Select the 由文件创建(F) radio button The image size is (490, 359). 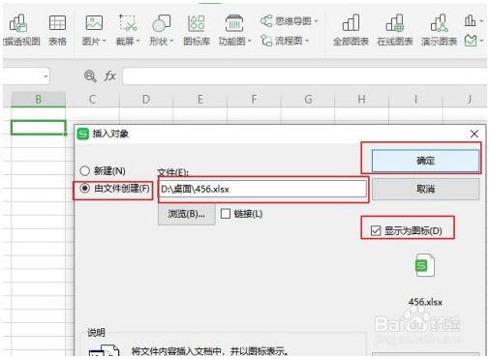tap(84, 188)
